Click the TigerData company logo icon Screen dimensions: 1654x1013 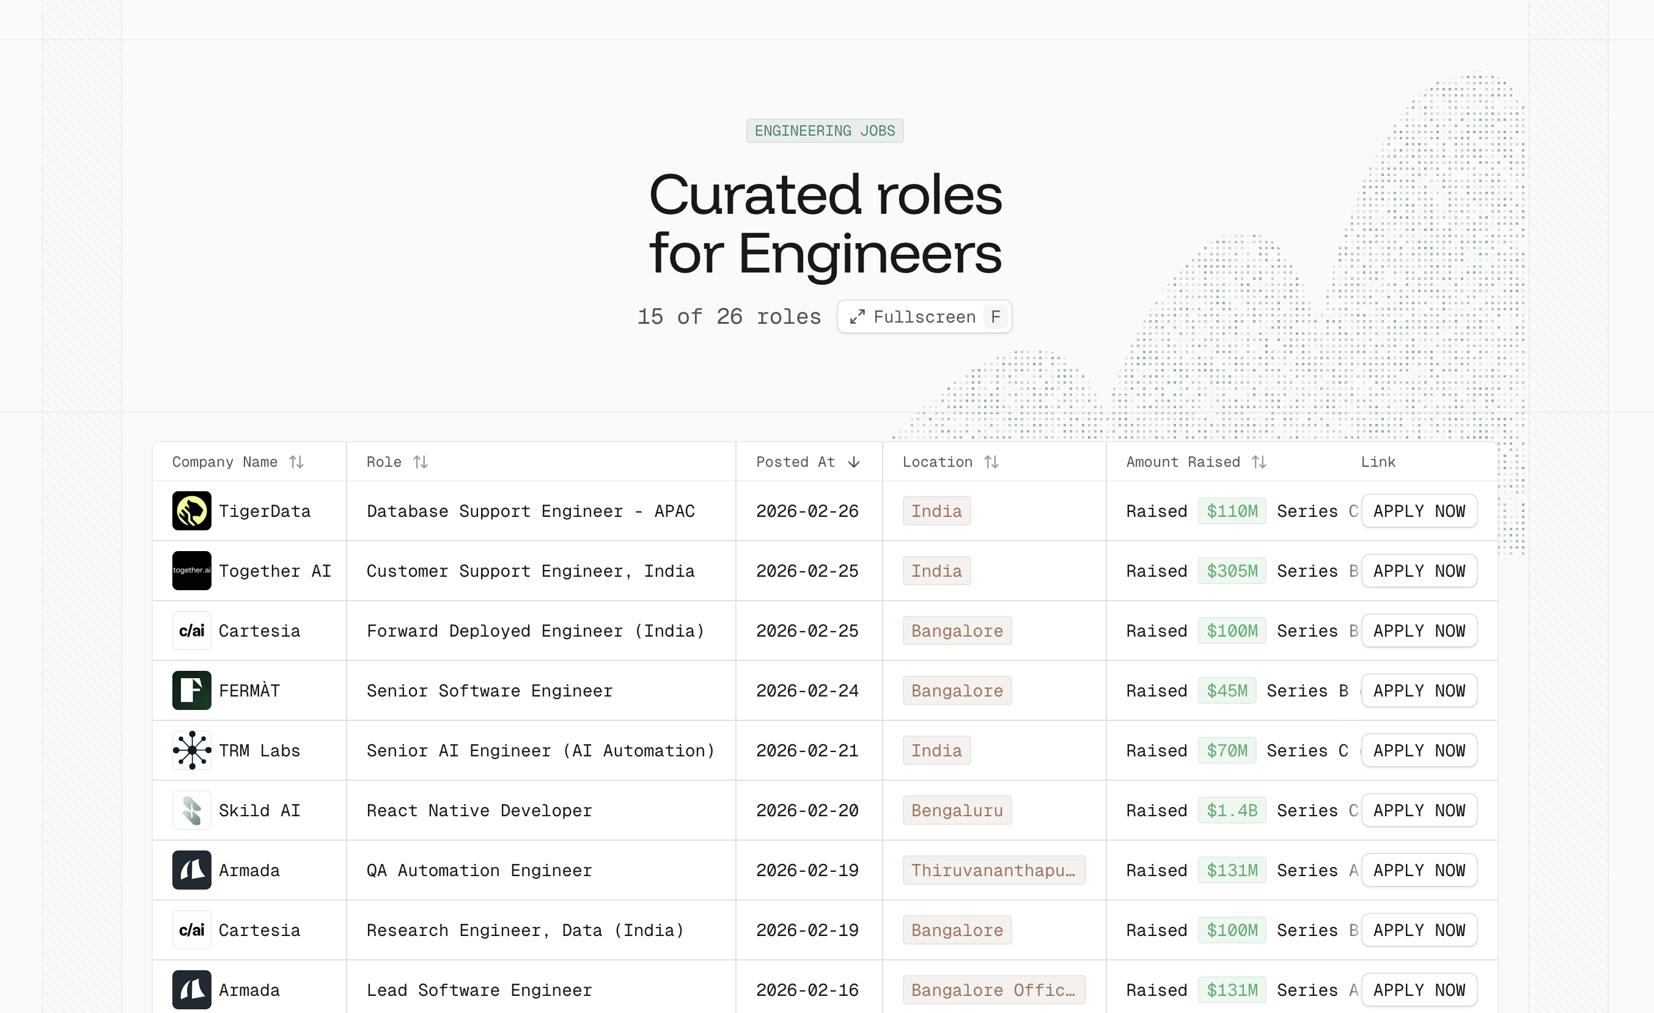(191, 511)
